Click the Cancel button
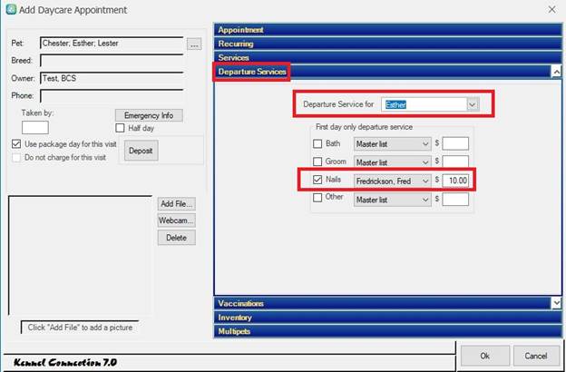 pos(536,356)
